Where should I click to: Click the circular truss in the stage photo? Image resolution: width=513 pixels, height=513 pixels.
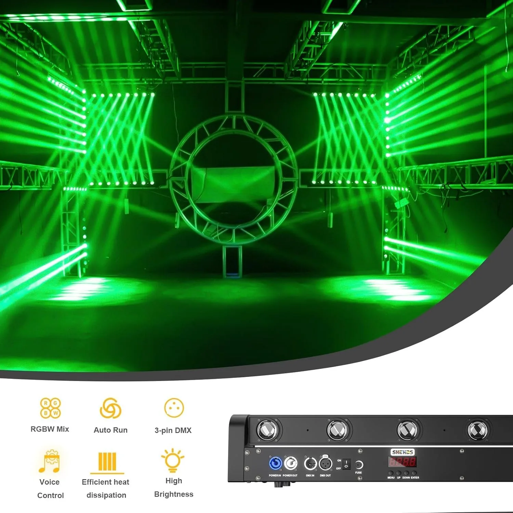(x=234, y=179)
